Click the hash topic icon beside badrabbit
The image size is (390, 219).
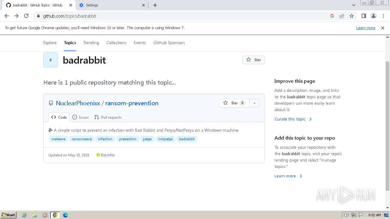pos(51,60)
